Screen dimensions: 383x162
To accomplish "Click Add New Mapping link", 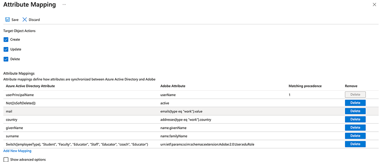I will 17,151.
